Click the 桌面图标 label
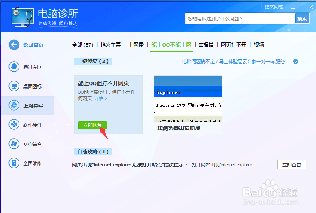Screen dimensions: 316x213 [32, 87]
